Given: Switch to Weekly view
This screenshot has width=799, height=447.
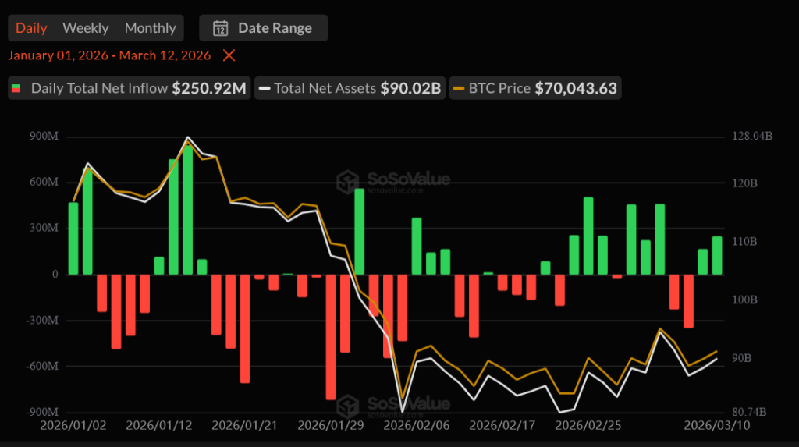Looking at the screenshot, I should (x=86, y=28).
